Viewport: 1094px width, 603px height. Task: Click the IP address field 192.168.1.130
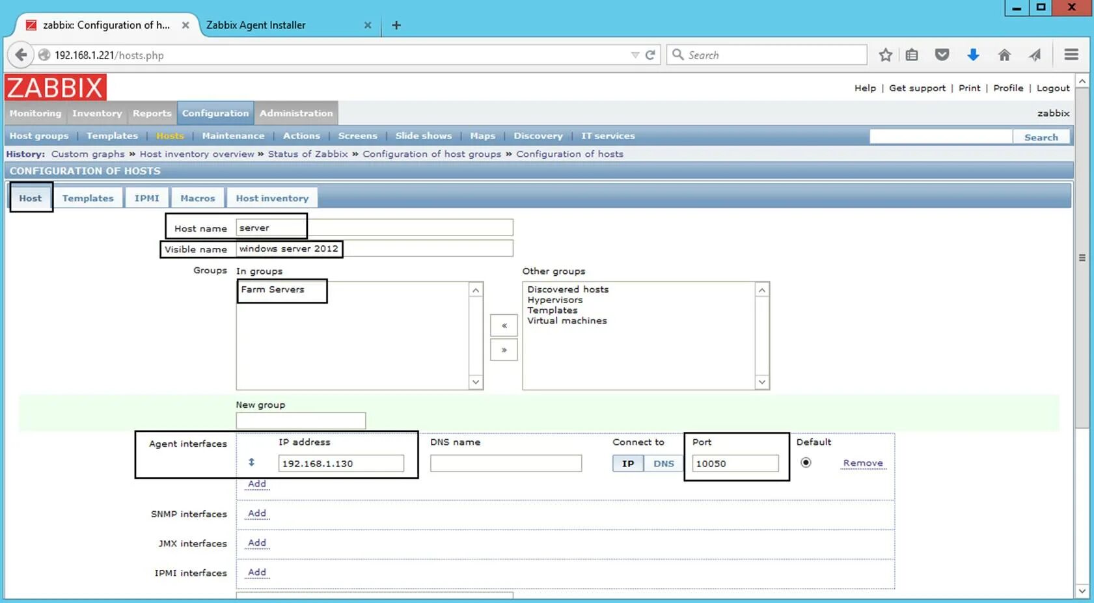(x=341, y=463)
